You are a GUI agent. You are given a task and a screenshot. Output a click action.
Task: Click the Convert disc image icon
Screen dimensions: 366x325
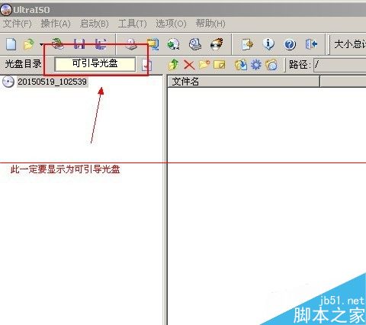point(174,44)
